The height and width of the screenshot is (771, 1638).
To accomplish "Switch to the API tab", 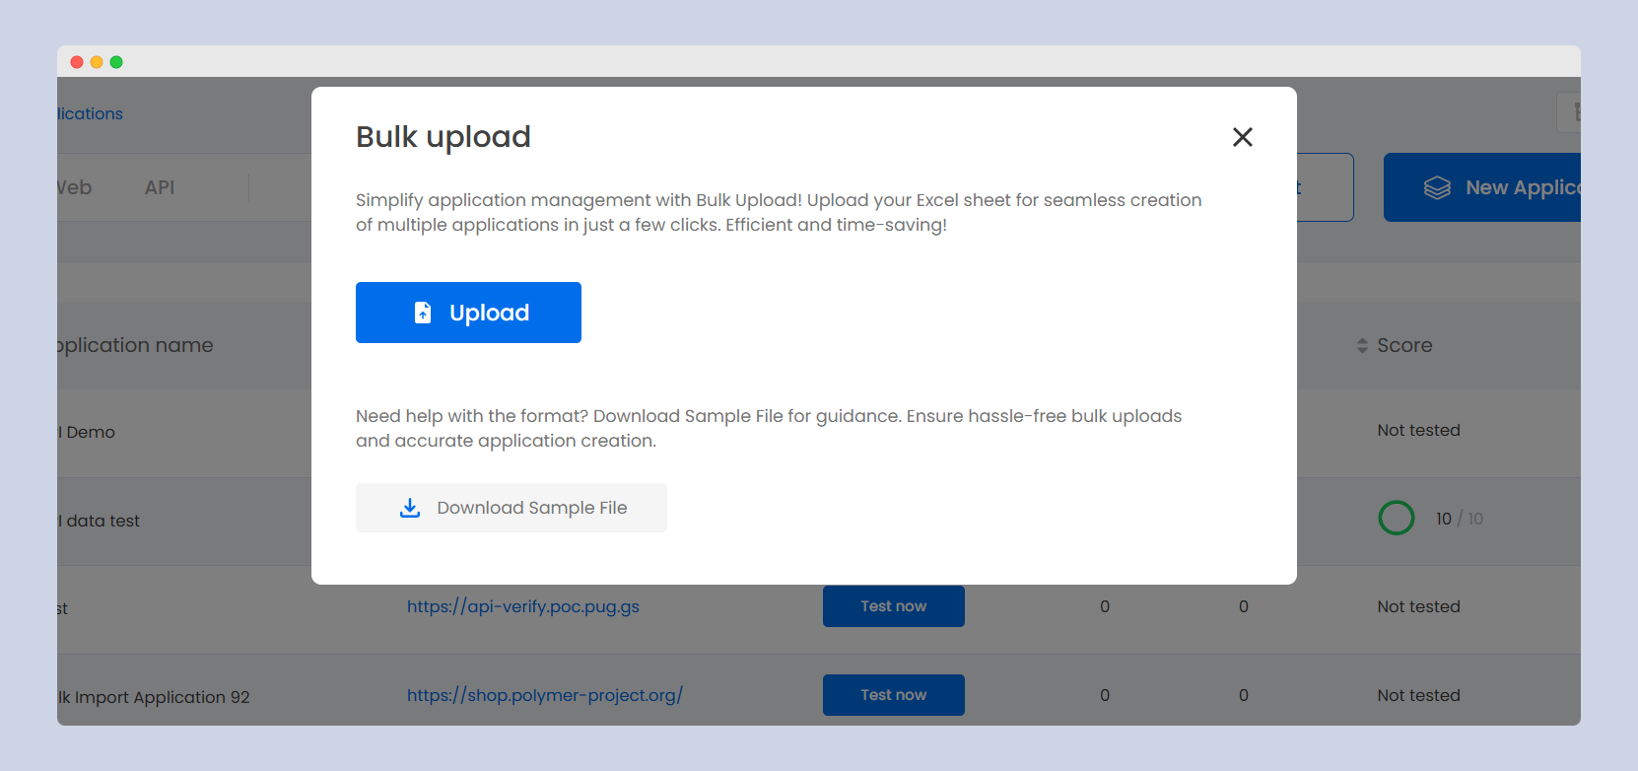I will tap(160, 187).
